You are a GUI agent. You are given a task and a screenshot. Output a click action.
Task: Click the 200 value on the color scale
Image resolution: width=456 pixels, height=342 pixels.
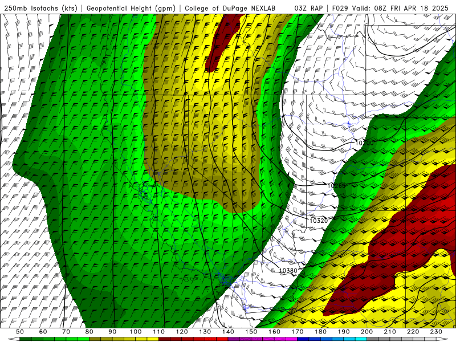point(367,332)
